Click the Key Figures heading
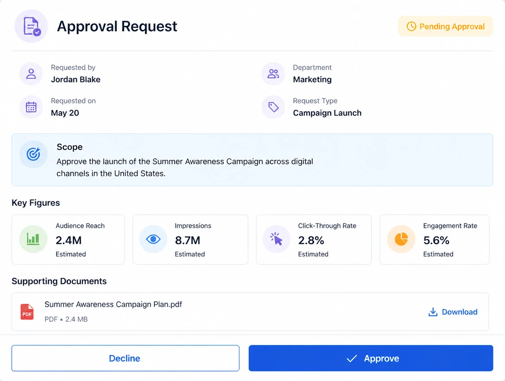The width and height of the screenshot is (505, 381). (x=36, y=203)
